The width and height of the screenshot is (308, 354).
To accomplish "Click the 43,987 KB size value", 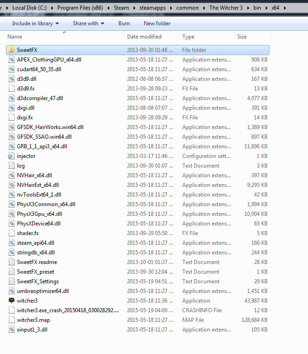I will pyautogui.click(x=256, y=300).
